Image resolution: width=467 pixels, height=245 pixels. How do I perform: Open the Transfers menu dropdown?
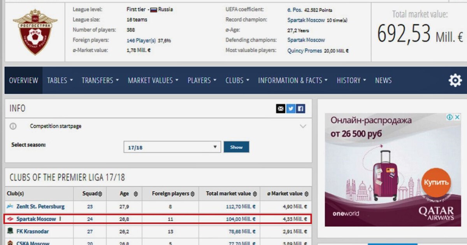pyautogui.click(x=100, y=80)
